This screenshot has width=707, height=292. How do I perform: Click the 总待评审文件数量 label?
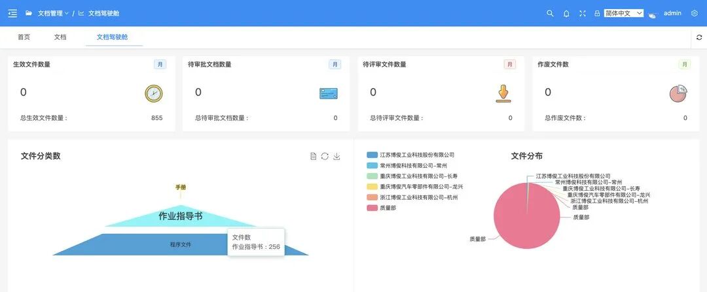coord(397,118)
